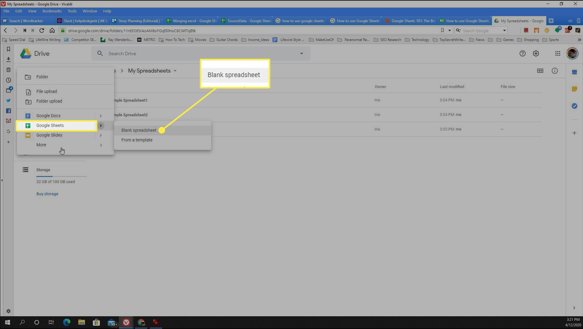Image resolution: width=583 pixels, height=329 pixels.
Task: Click the Google Drive logo
Action: coord(35,53)
